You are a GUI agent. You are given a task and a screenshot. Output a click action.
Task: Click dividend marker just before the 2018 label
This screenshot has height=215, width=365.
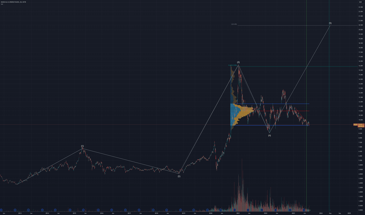[153, 210]
